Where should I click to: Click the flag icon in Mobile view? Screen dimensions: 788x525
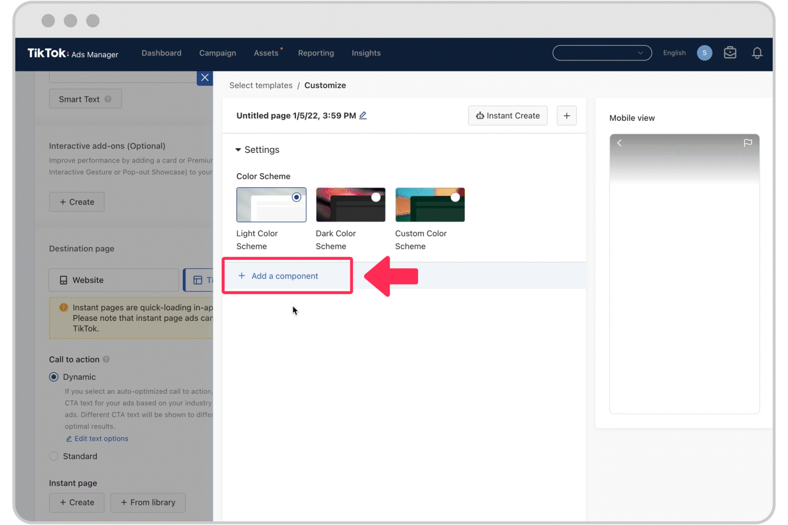(x=748, y=143)
